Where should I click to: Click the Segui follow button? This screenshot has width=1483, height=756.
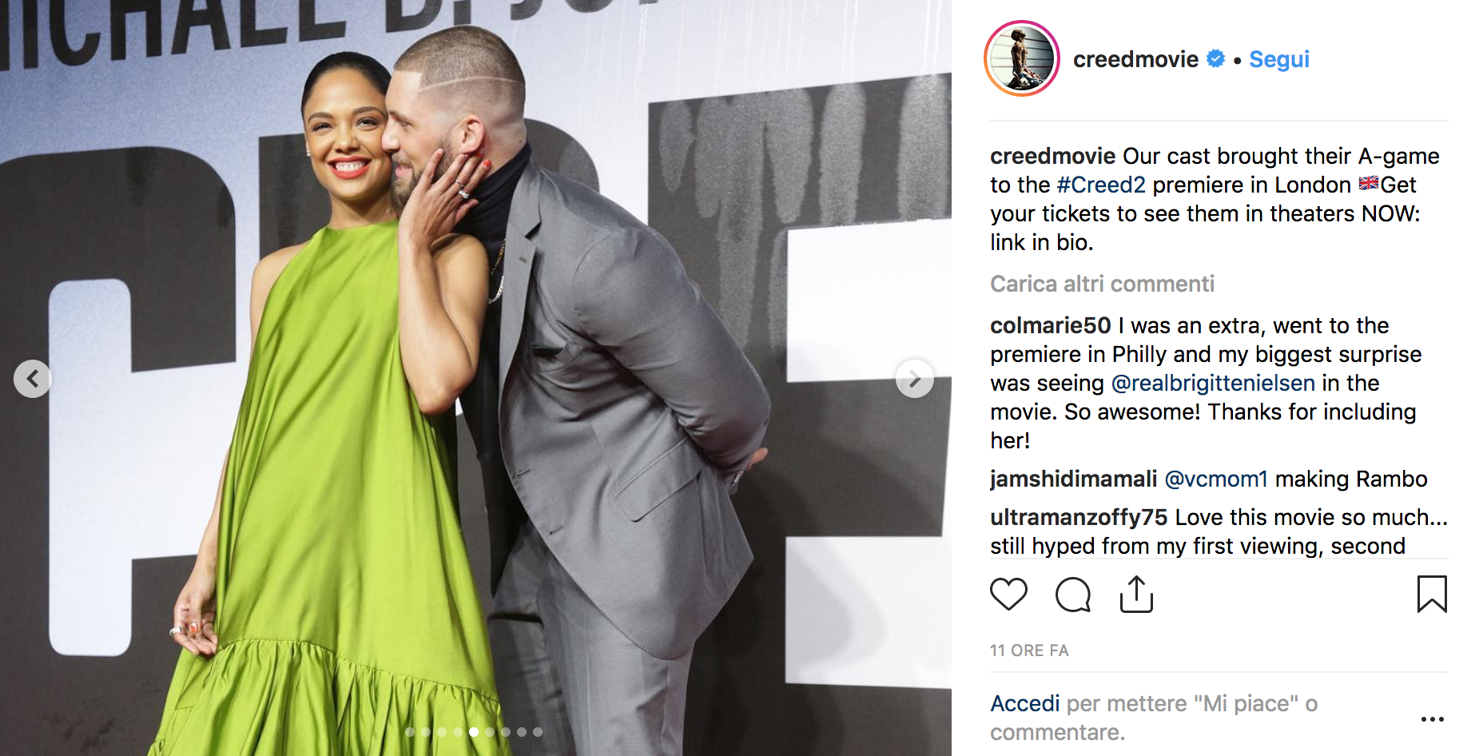click(x=1279, y=59)
